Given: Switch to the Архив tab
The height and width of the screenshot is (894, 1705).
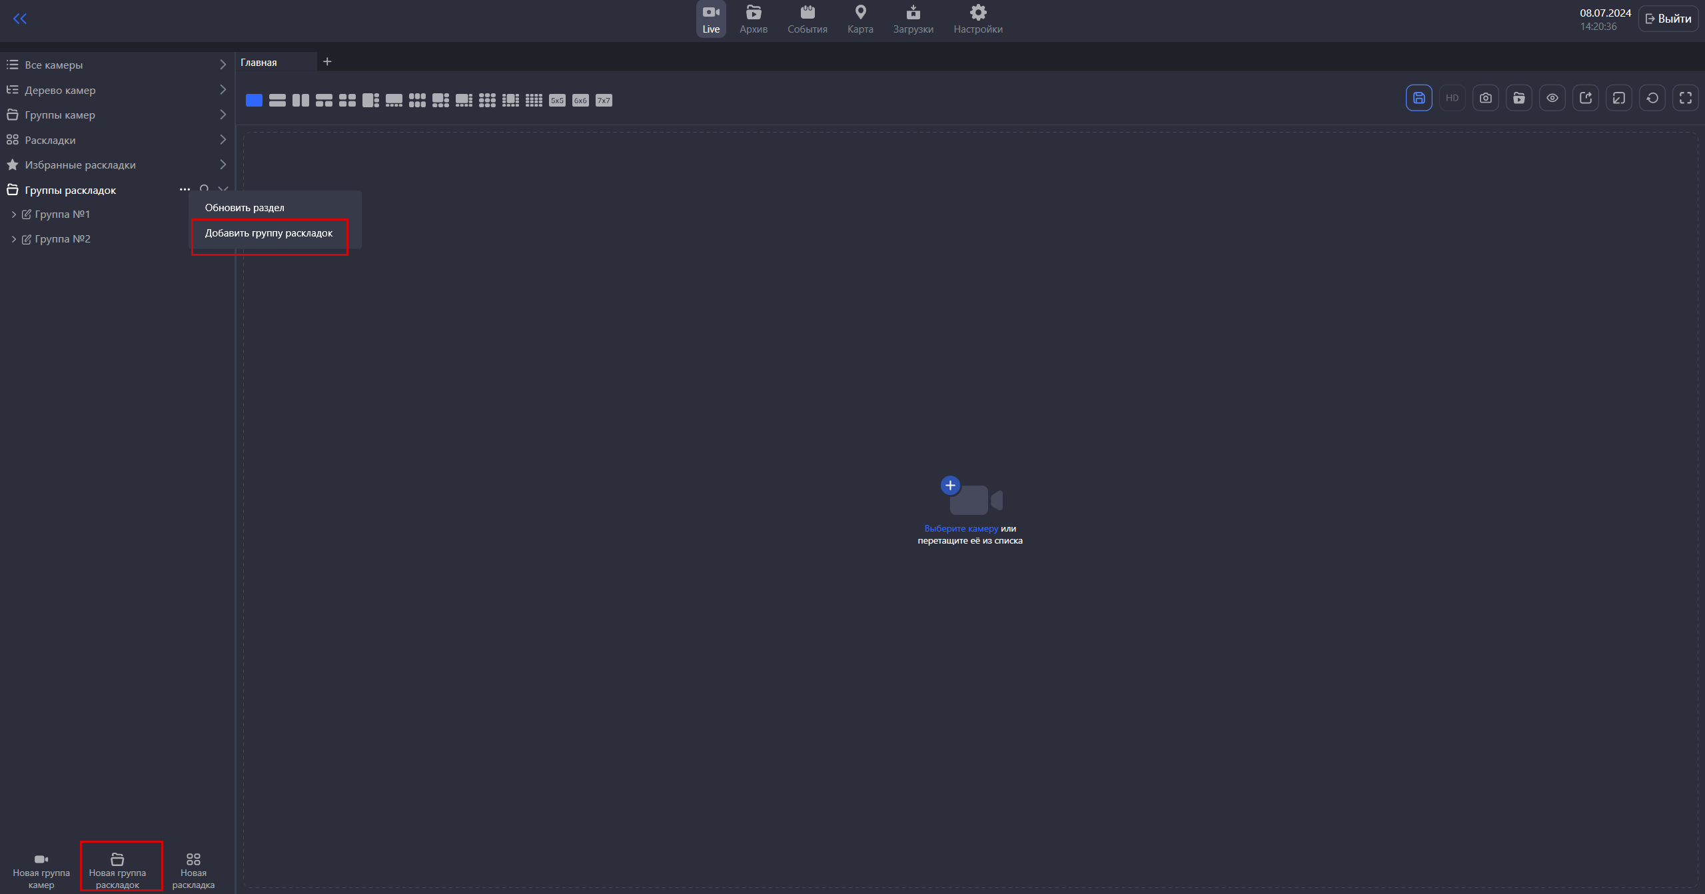Looking at the screenshot, I should tap(753, 19).
